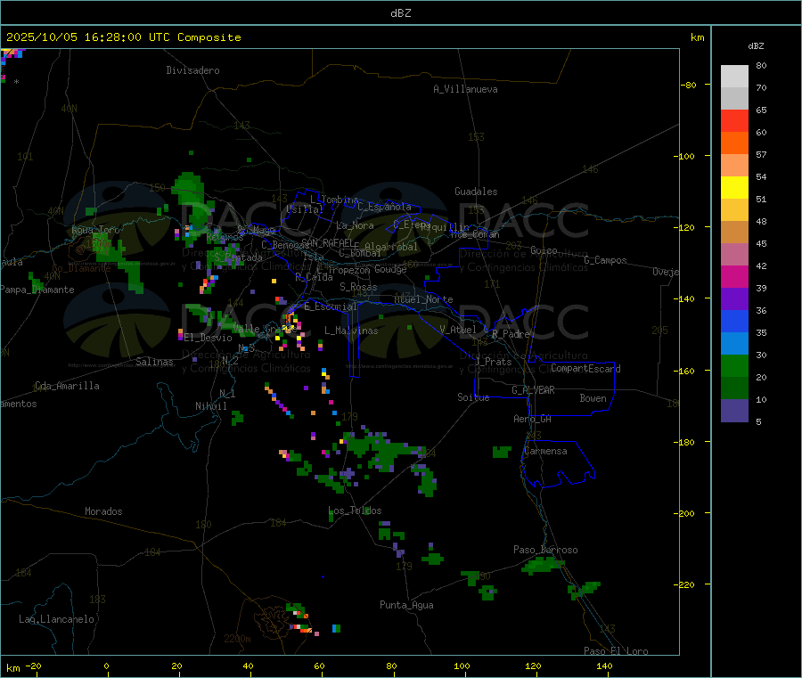Screen dimensions: 802x678
Task: Click the 2200m elevation contour label
Action: click(x=237, y=639)
